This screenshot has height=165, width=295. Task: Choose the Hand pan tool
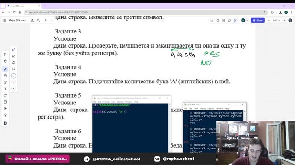click(x=5, y=61)
